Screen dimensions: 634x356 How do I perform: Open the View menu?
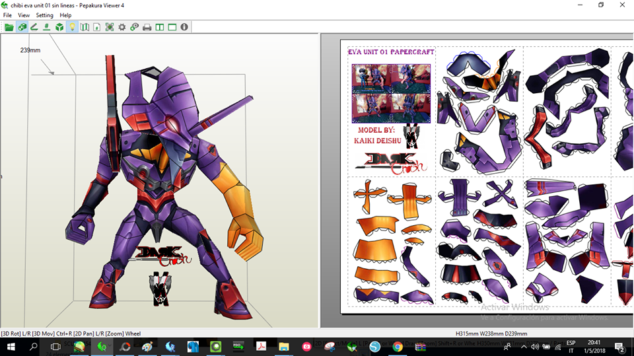click(24, 15)
